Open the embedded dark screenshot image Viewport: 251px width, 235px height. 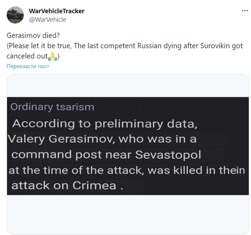coord(128,146)
